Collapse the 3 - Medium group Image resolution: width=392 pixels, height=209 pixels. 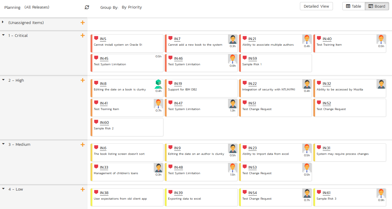pyautogui.click(x=3, y=144)
